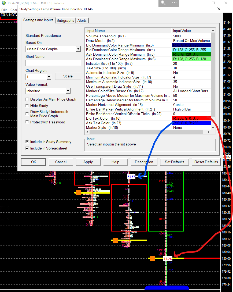Click Bid Dominant Color Range Minimum swatch

click(x=191, y=45)
